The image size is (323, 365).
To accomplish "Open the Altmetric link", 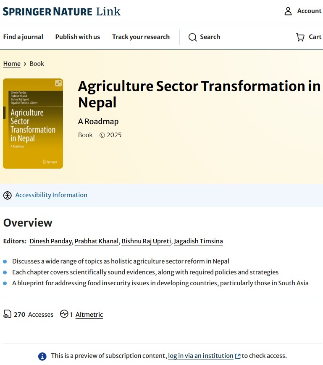I will pos(89,315).
